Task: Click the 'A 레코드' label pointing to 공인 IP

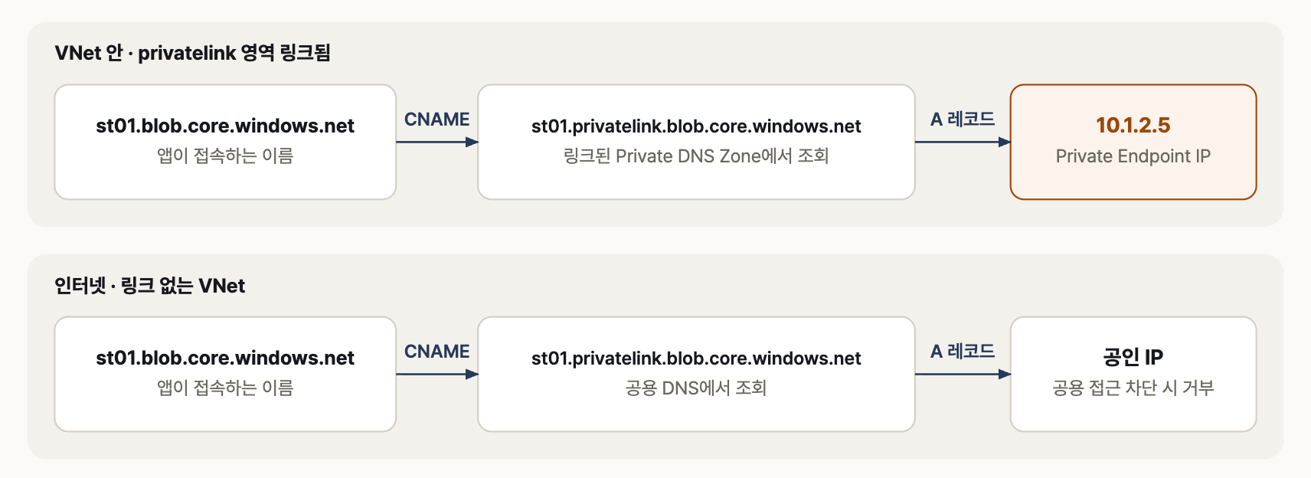Action: 963,352
